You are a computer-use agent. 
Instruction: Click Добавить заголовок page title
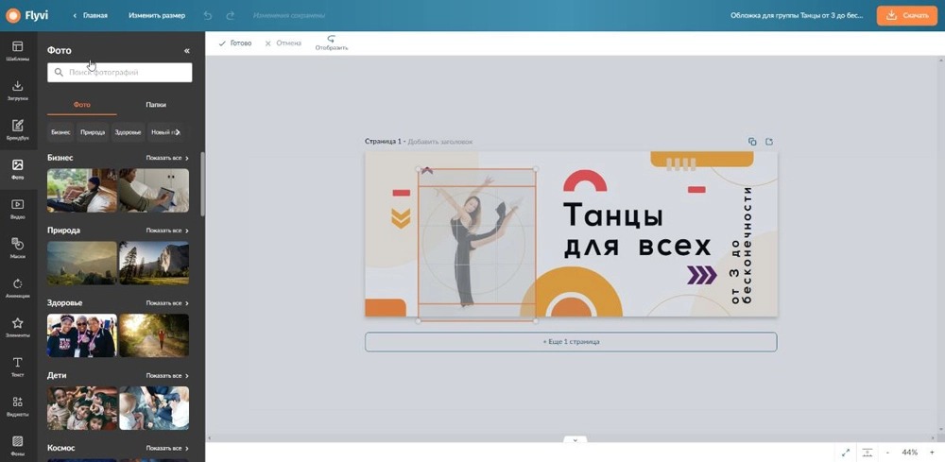(x=440, y=142)
